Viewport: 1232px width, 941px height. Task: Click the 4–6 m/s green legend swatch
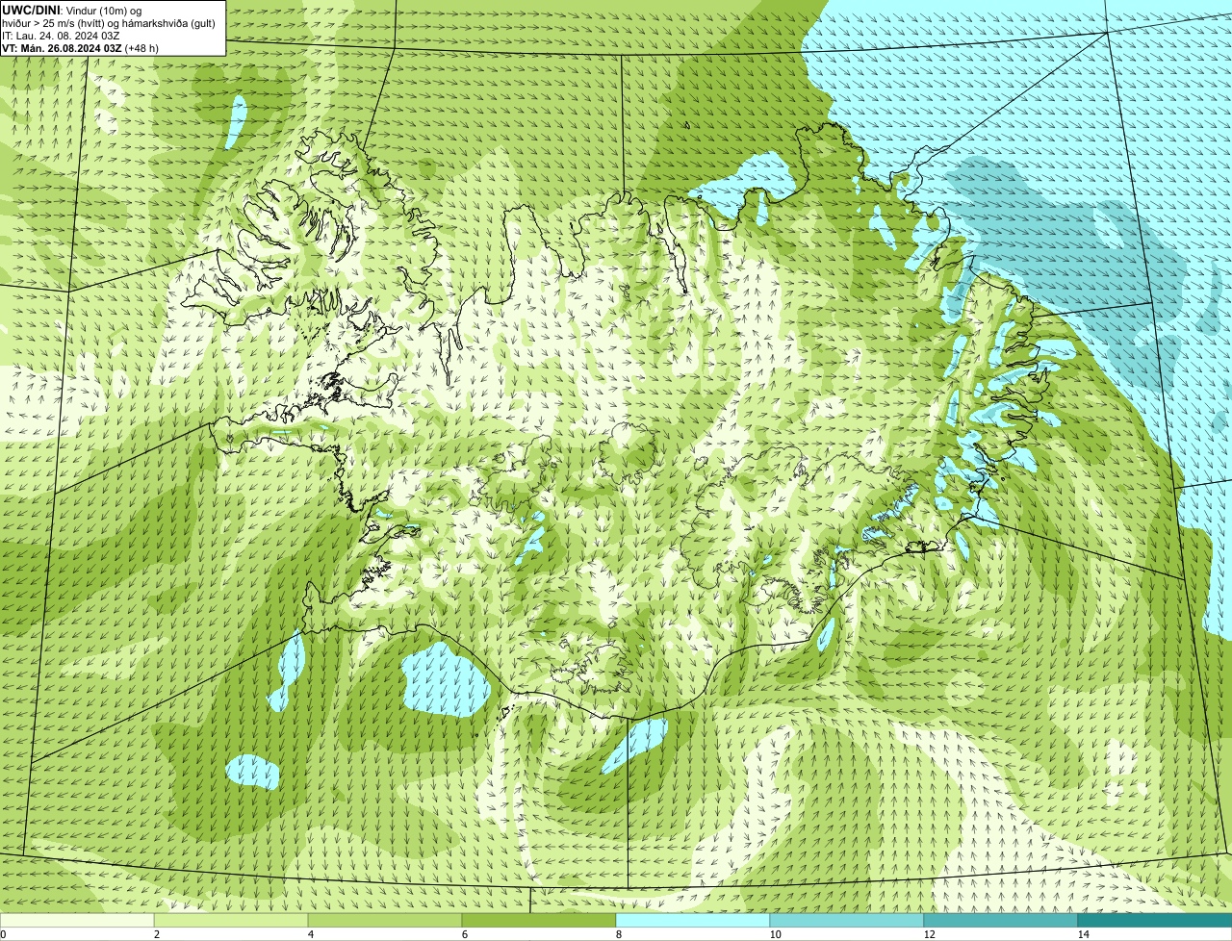point(385,921)
